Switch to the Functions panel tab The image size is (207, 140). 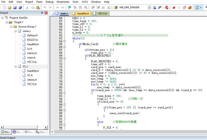[29, 132]
